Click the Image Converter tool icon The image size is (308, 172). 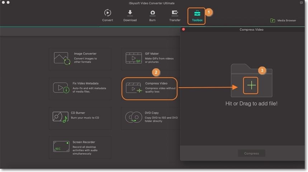(x=62, y=58)
